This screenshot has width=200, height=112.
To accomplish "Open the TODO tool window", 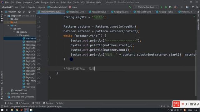I will pos(36,103).
